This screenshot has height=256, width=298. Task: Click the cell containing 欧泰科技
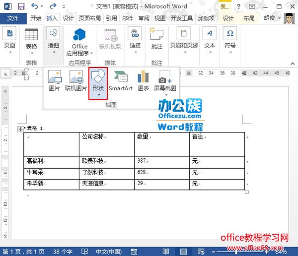tap(107, 162)
